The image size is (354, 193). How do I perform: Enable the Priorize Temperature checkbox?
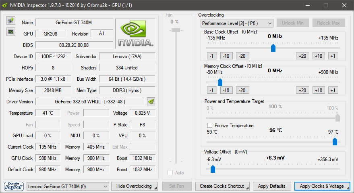[x=209, y=125]
